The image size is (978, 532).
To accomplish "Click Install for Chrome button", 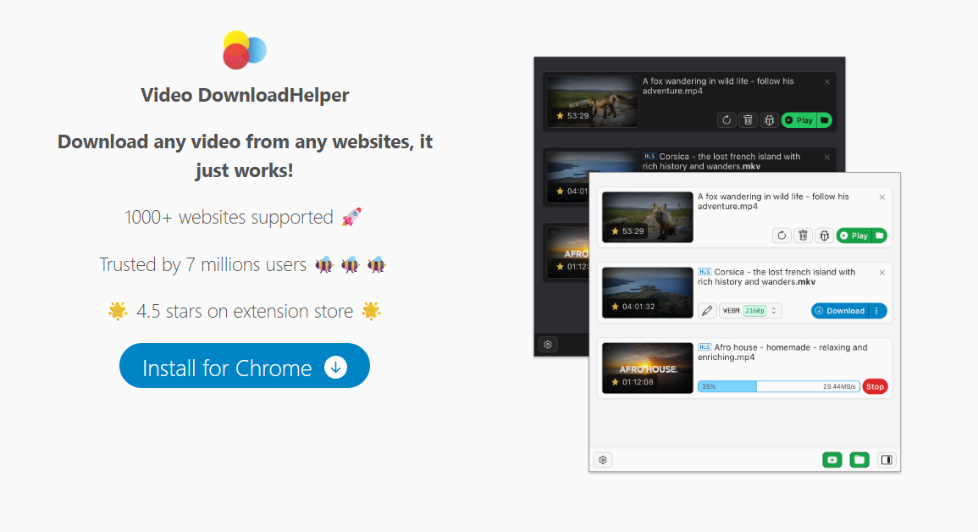I will point(245,366).
